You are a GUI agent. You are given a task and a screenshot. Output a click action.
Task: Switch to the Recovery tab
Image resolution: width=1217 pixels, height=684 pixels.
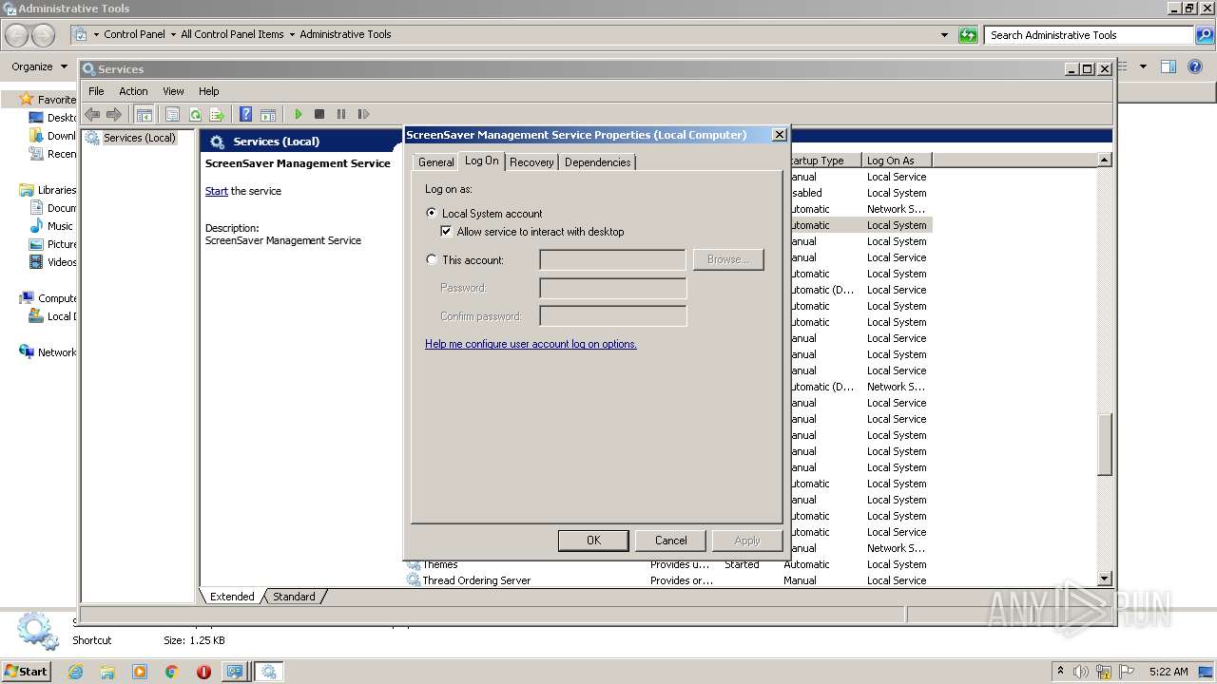(x=531, y=162)
